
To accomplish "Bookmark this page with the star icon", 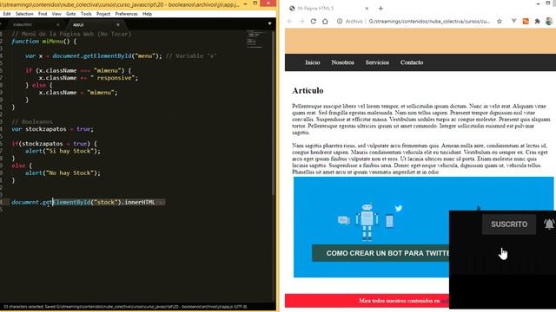I will click(x=500, y=21).
